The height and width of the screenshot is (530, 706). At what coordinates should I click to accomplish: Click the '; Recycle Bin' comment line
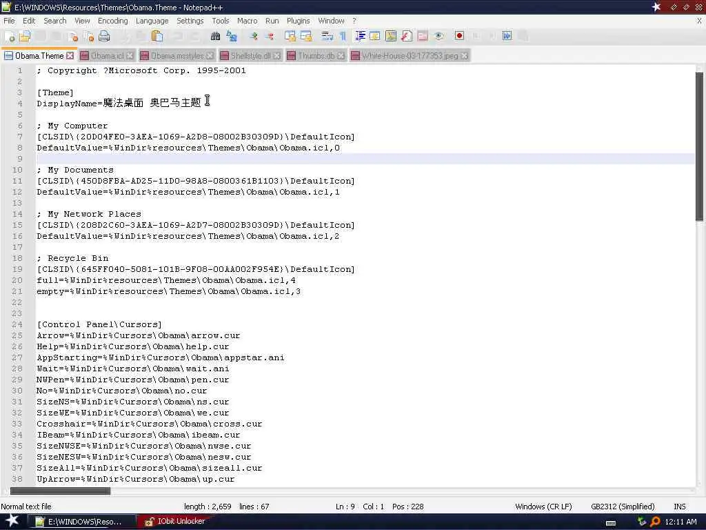click(72, 258)
